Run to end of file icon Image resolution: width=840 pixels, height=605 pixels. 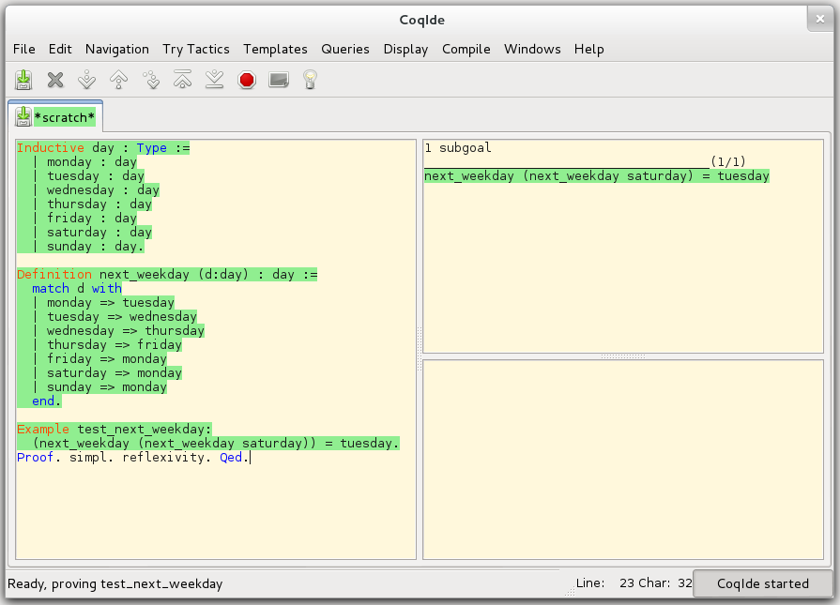pos(214,80)
